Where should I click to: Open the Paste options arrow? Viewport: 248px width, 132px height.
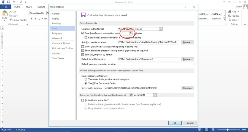pyautogui.click(x=5, y=21)
